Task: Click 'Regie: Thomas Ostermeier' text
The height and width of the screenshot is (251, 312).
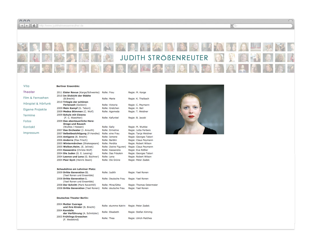Action: click(x=143, y=185)
